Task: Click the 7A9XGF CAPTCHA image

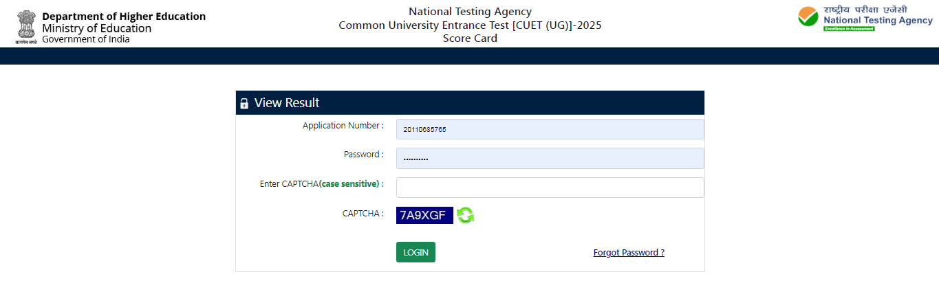Action: [x=424, y=216]
